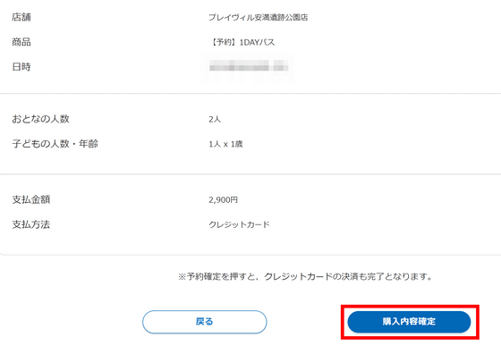Screen dimensions: 501x354
Task: Click the blurred date and time value
Action: click(x=249, y=67)
